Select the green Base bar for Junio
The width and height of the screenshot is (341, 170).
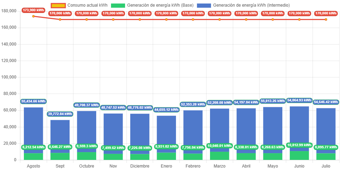[x=299, y=155]
